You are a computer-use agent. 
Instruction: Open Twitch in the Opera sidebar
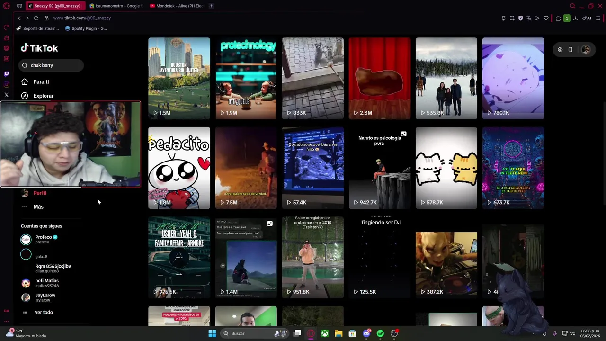pos(7,74)
